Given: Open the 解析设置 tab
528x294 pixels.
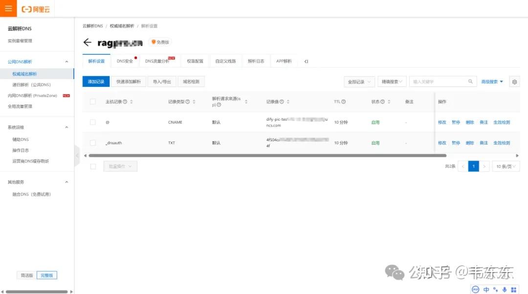Looking at the screenshot, I should [x=96, y=61].
